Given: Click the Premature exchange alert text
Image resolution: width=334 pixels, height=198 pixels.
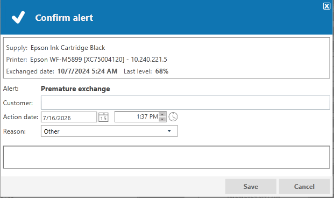Looking at the screenshot, I should [75, 89].
